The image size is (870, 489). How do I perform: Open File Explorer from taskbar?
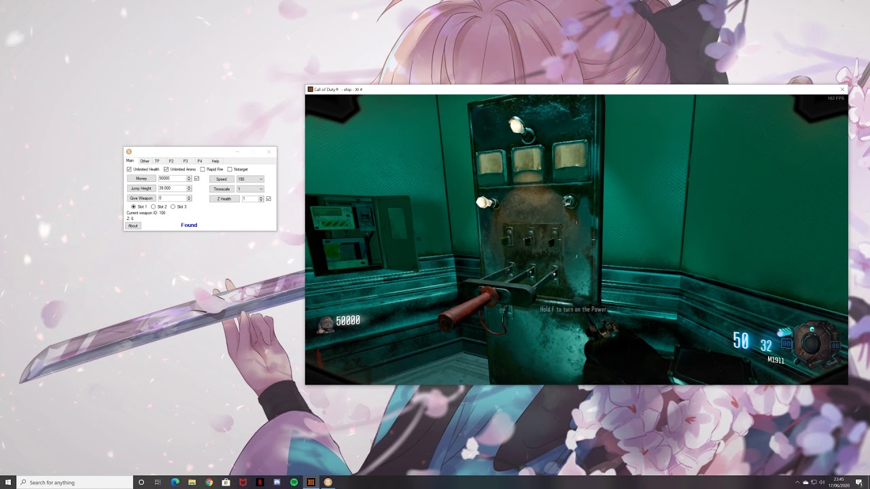pyautogui.click(x=192, y=482)
